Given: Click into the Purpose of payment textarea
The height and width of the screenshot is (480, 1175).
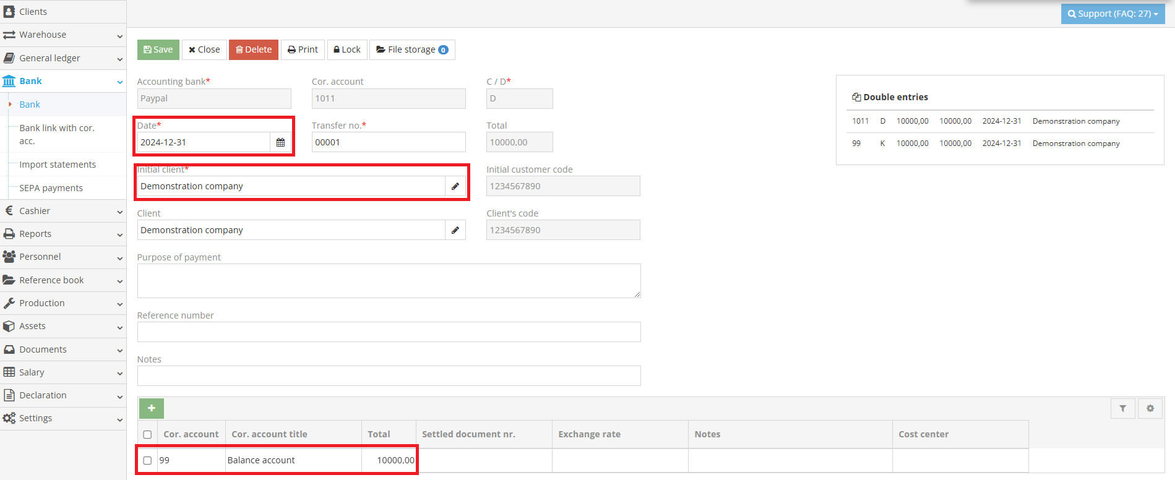Looking at the screenshot, I should tap(389, 281).
